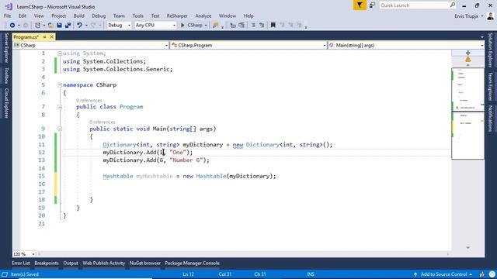Viewport: 497px width, 279px height.
Task: Click the Save All toolbar icon
Action: (68, 25)
